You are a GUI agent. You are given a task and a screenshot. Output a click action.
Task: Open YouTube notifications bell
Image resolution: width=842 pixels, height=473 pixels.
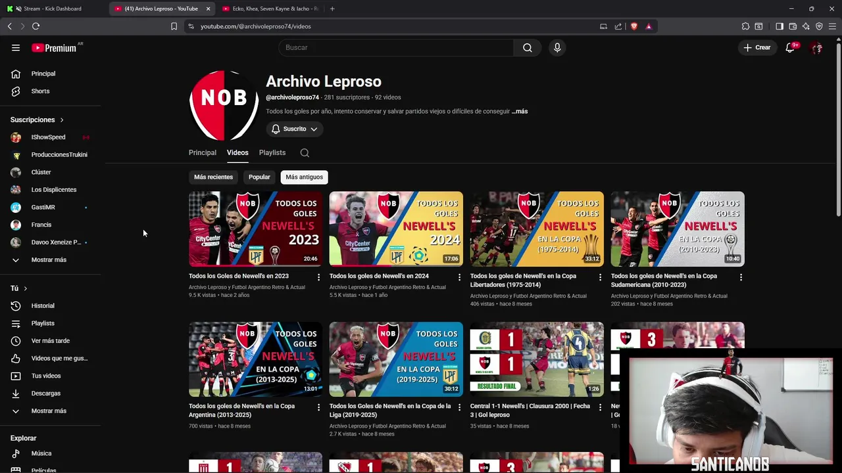click(x=790, y=47)
